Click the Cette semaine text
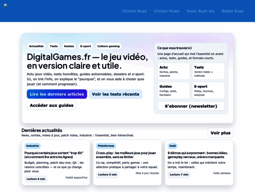Screen dimensions: 255x192 coord(222,173)
